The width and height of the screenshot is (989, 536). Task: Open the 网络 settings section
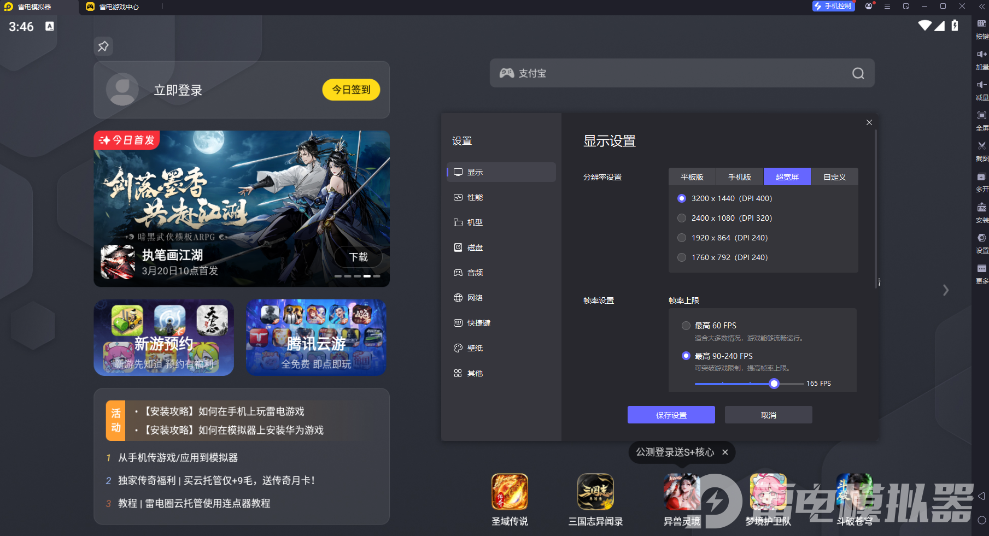501,298
